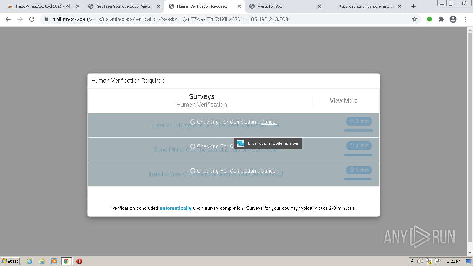Open the media player taskbar icon
The image size is (473, 266).
(x=54, y=261)
